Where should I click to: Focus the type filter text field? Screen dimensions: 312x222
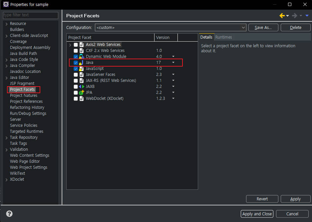(31, 15)
